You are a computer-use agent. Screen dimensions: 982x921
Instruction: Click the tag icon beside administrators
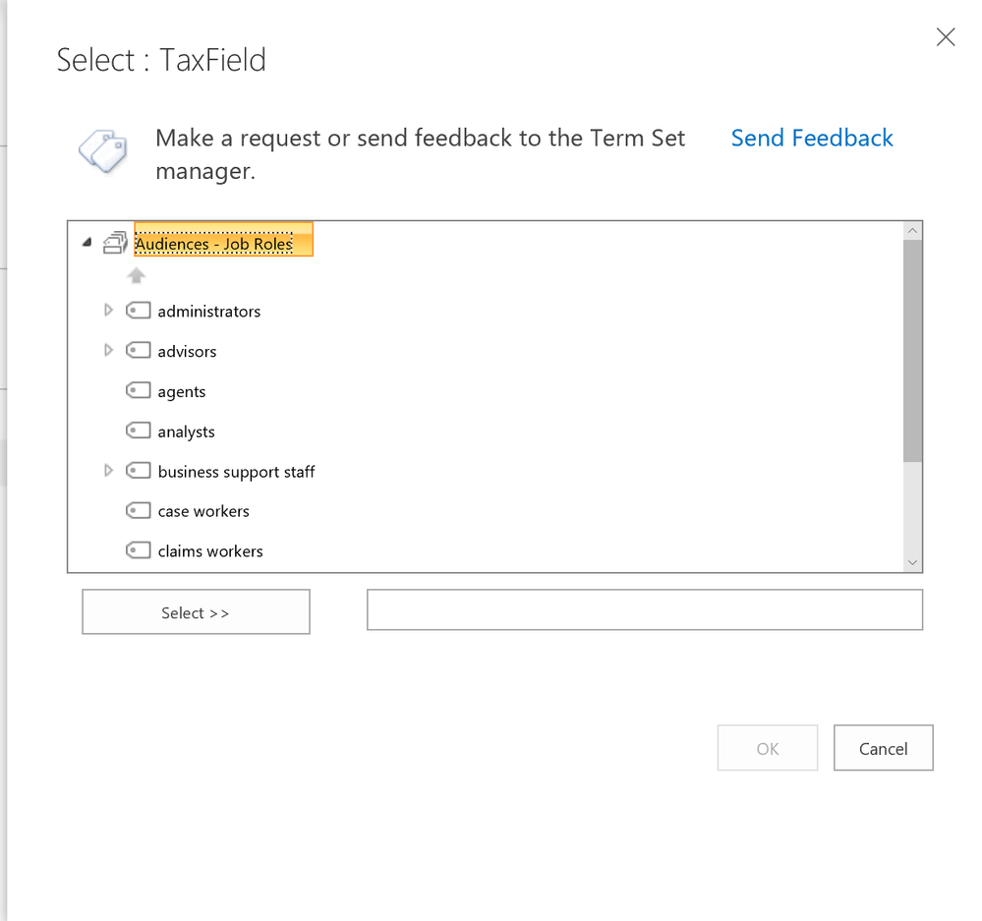click(x=139, y=310)
